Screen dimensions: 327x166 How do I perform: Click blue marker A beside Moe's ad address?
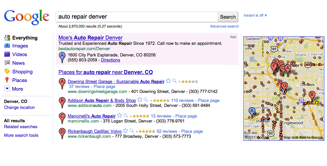point(62,57)
